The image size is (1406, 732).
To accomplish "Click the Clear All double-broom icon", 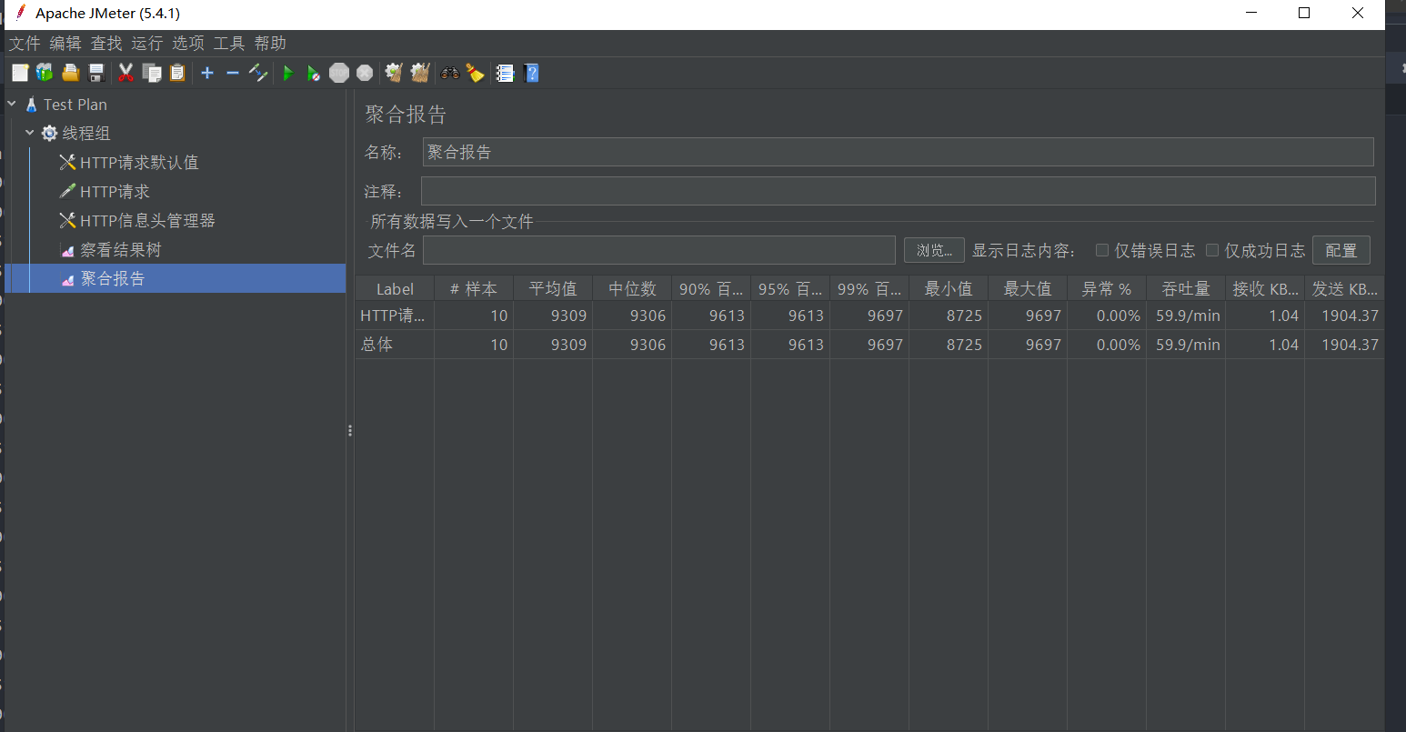I will pyautogui.click(x=419, y=73).
